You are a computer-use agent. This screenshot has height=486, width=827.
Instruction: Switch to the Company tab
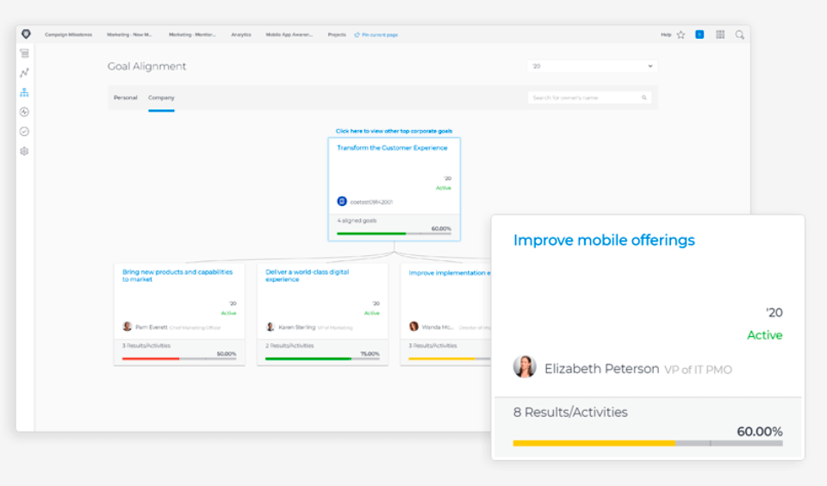(x=161, y=97)
